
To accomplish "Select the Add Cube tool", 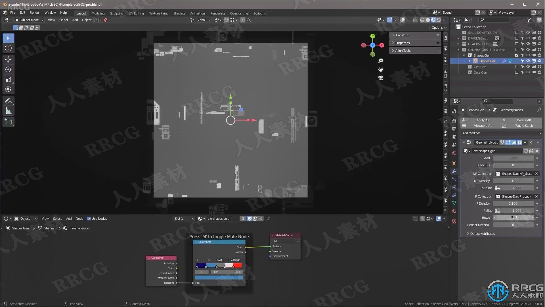I will pyautogui.click(x=8, y=122).
